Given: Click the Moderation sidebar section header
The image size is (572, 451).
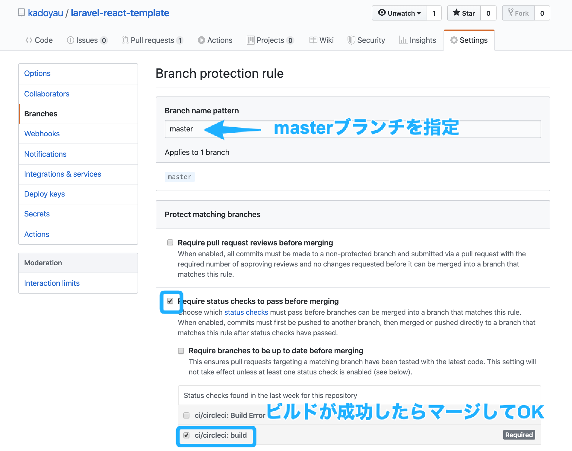Looking at the screenshot, I should pos(78,263).
